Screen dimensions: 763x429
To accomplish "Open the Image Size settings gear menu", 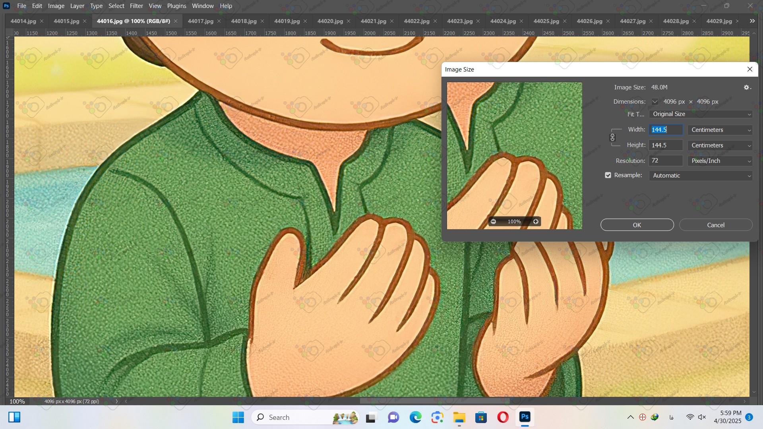I will pos(747,87).
